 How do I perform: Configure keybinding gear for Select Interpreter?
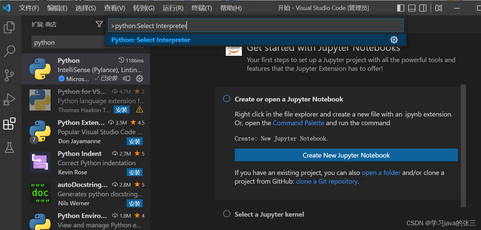pyautogui.click(x=394, y=40)
